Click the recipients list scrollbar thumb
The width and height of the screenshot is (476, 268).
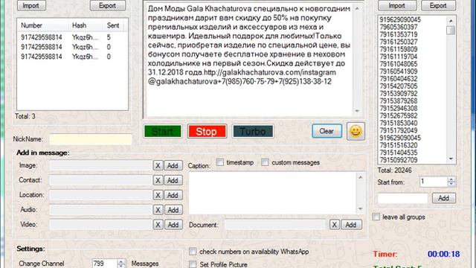click(451, 30)
